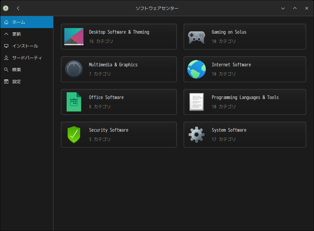Click '3 カテゴリ' under Security Software

100,139
